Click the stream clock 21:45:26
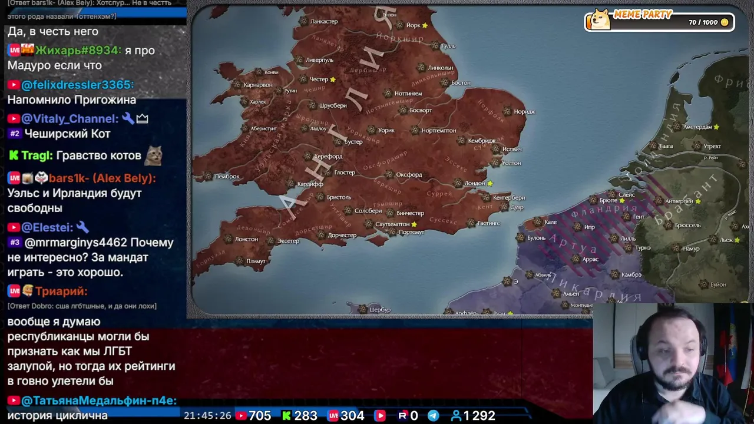 207,416
